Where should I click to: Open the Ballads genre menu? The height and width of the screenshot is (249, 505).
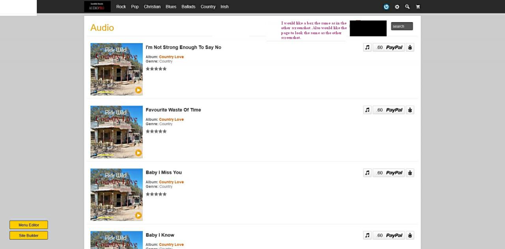pos(189,7)
